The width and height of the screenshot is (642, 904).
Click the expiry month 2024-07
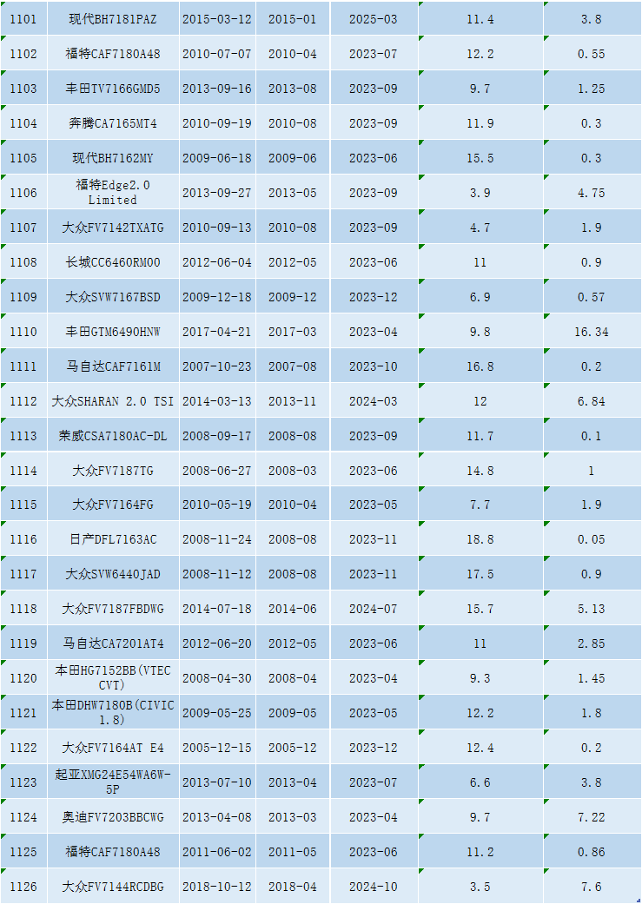click(374, 609)
